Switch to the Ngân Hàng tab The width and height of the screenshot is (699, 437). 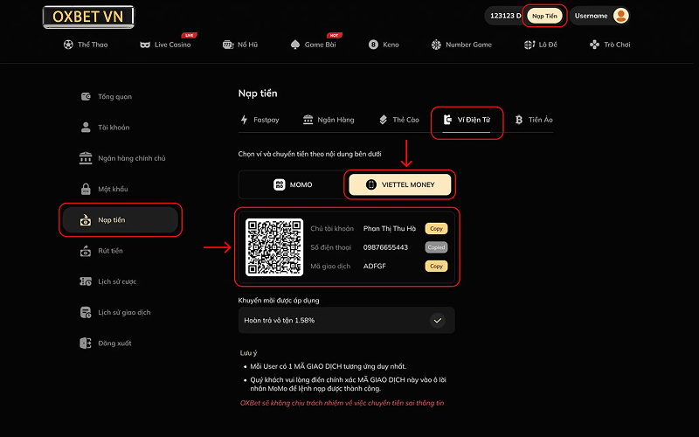pyautogui.click(x=329, y=120)
